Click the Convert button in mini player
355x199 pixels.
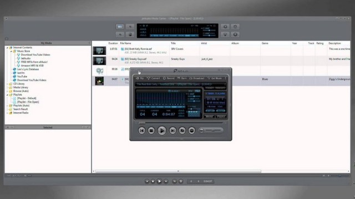(x=153, y=78)
